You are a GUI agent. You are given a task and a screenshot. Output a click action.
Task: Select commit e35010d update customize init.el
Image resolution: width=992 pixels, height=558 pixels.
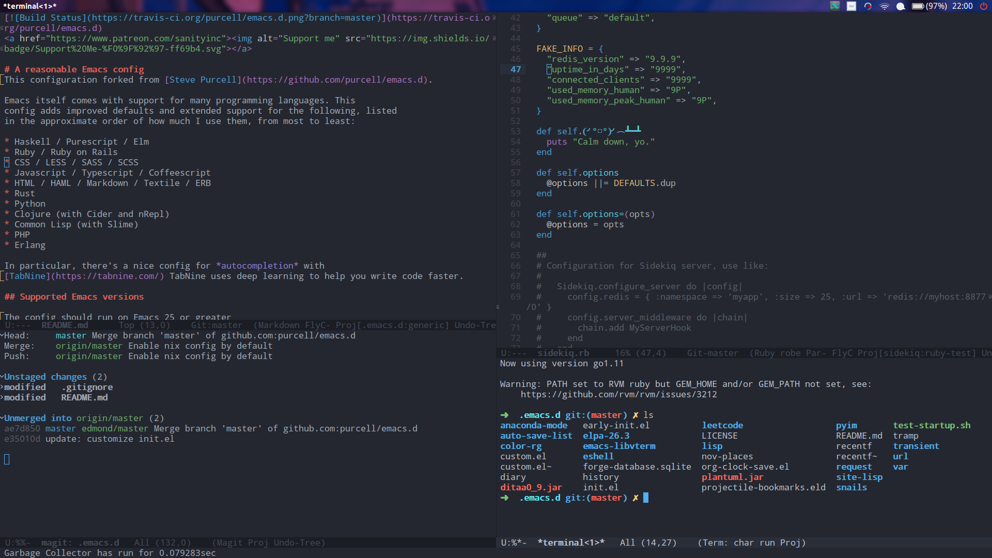pos(89,439)
